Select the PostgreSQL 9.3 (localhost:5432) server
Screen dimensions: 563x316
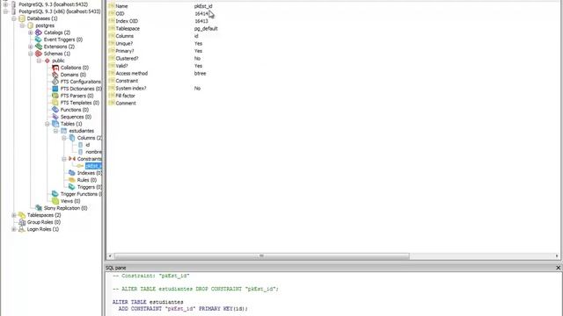click(x=53, y=4)
